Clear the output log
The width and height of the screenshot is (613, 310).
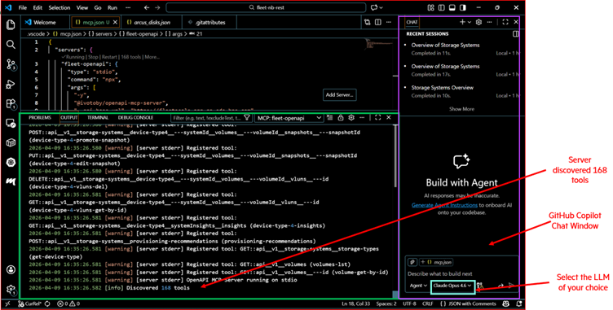(x=329, y=117)
